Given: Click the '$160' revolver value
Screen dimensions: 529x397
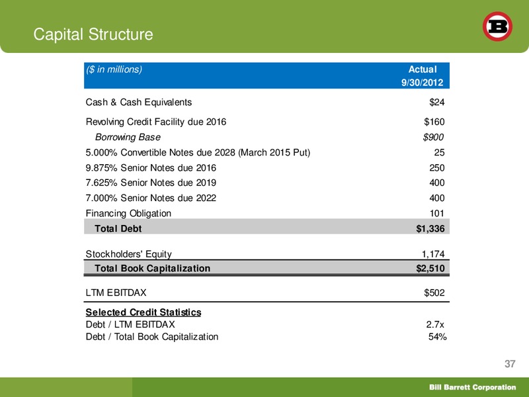Looking at the screenshot, I should pyautogui.click(x=434, y=122).
